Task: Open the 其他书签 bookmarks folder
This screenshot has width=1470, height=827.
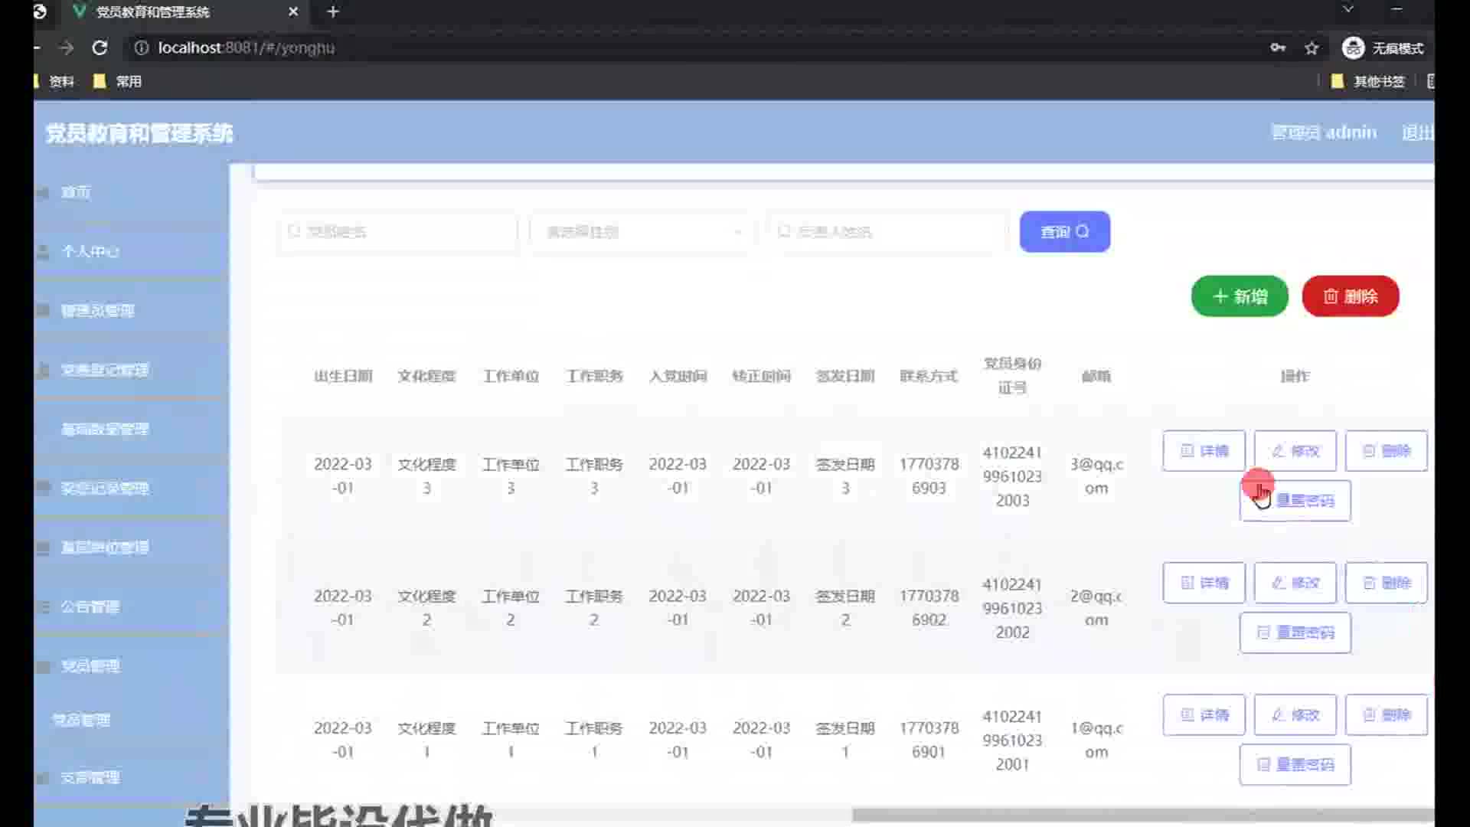Action: pos(1368,81)
